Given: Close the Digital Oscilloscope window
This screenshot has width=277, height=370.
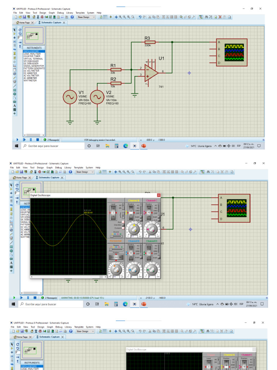Looking at the screenshot, I should (x=159, y=195).
